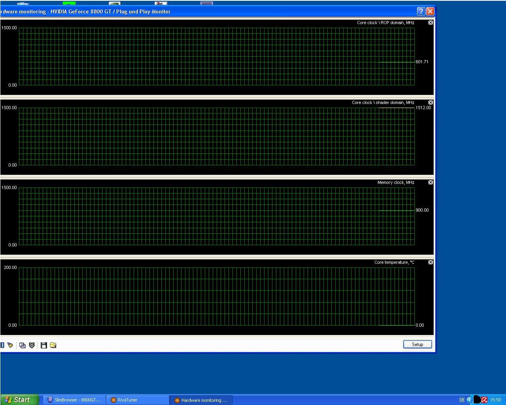This screenshot has width=506, height=405.
Task: Click the yellow folder open icon
Action: pos(53,345)
